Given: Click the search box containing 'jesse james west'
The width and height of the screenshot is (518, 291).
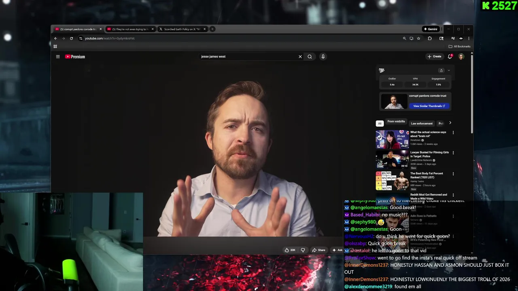Looking at the screenshot, I should (248, 57).
